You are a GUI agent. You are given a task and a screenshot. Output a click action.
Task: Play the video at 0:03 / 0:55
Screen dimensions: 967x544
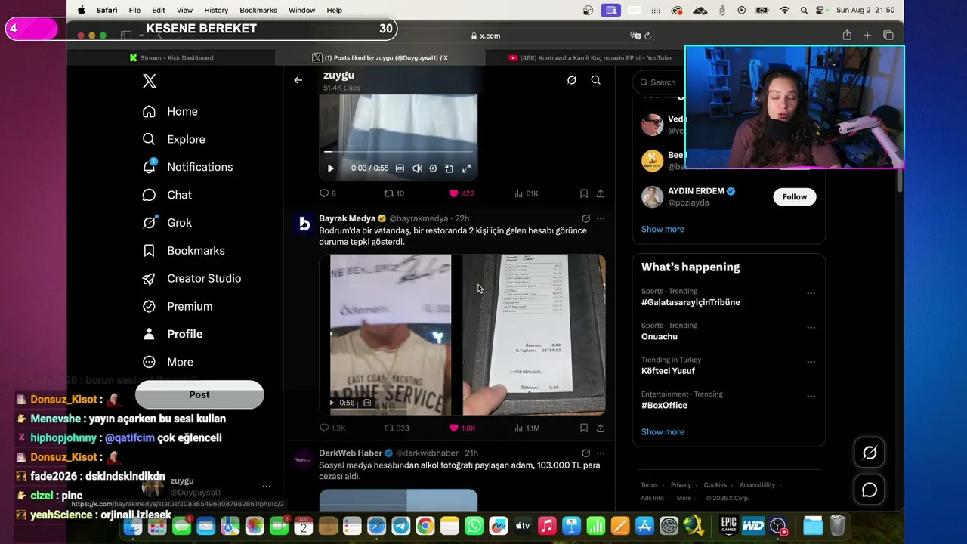click(x=330, y=168)
